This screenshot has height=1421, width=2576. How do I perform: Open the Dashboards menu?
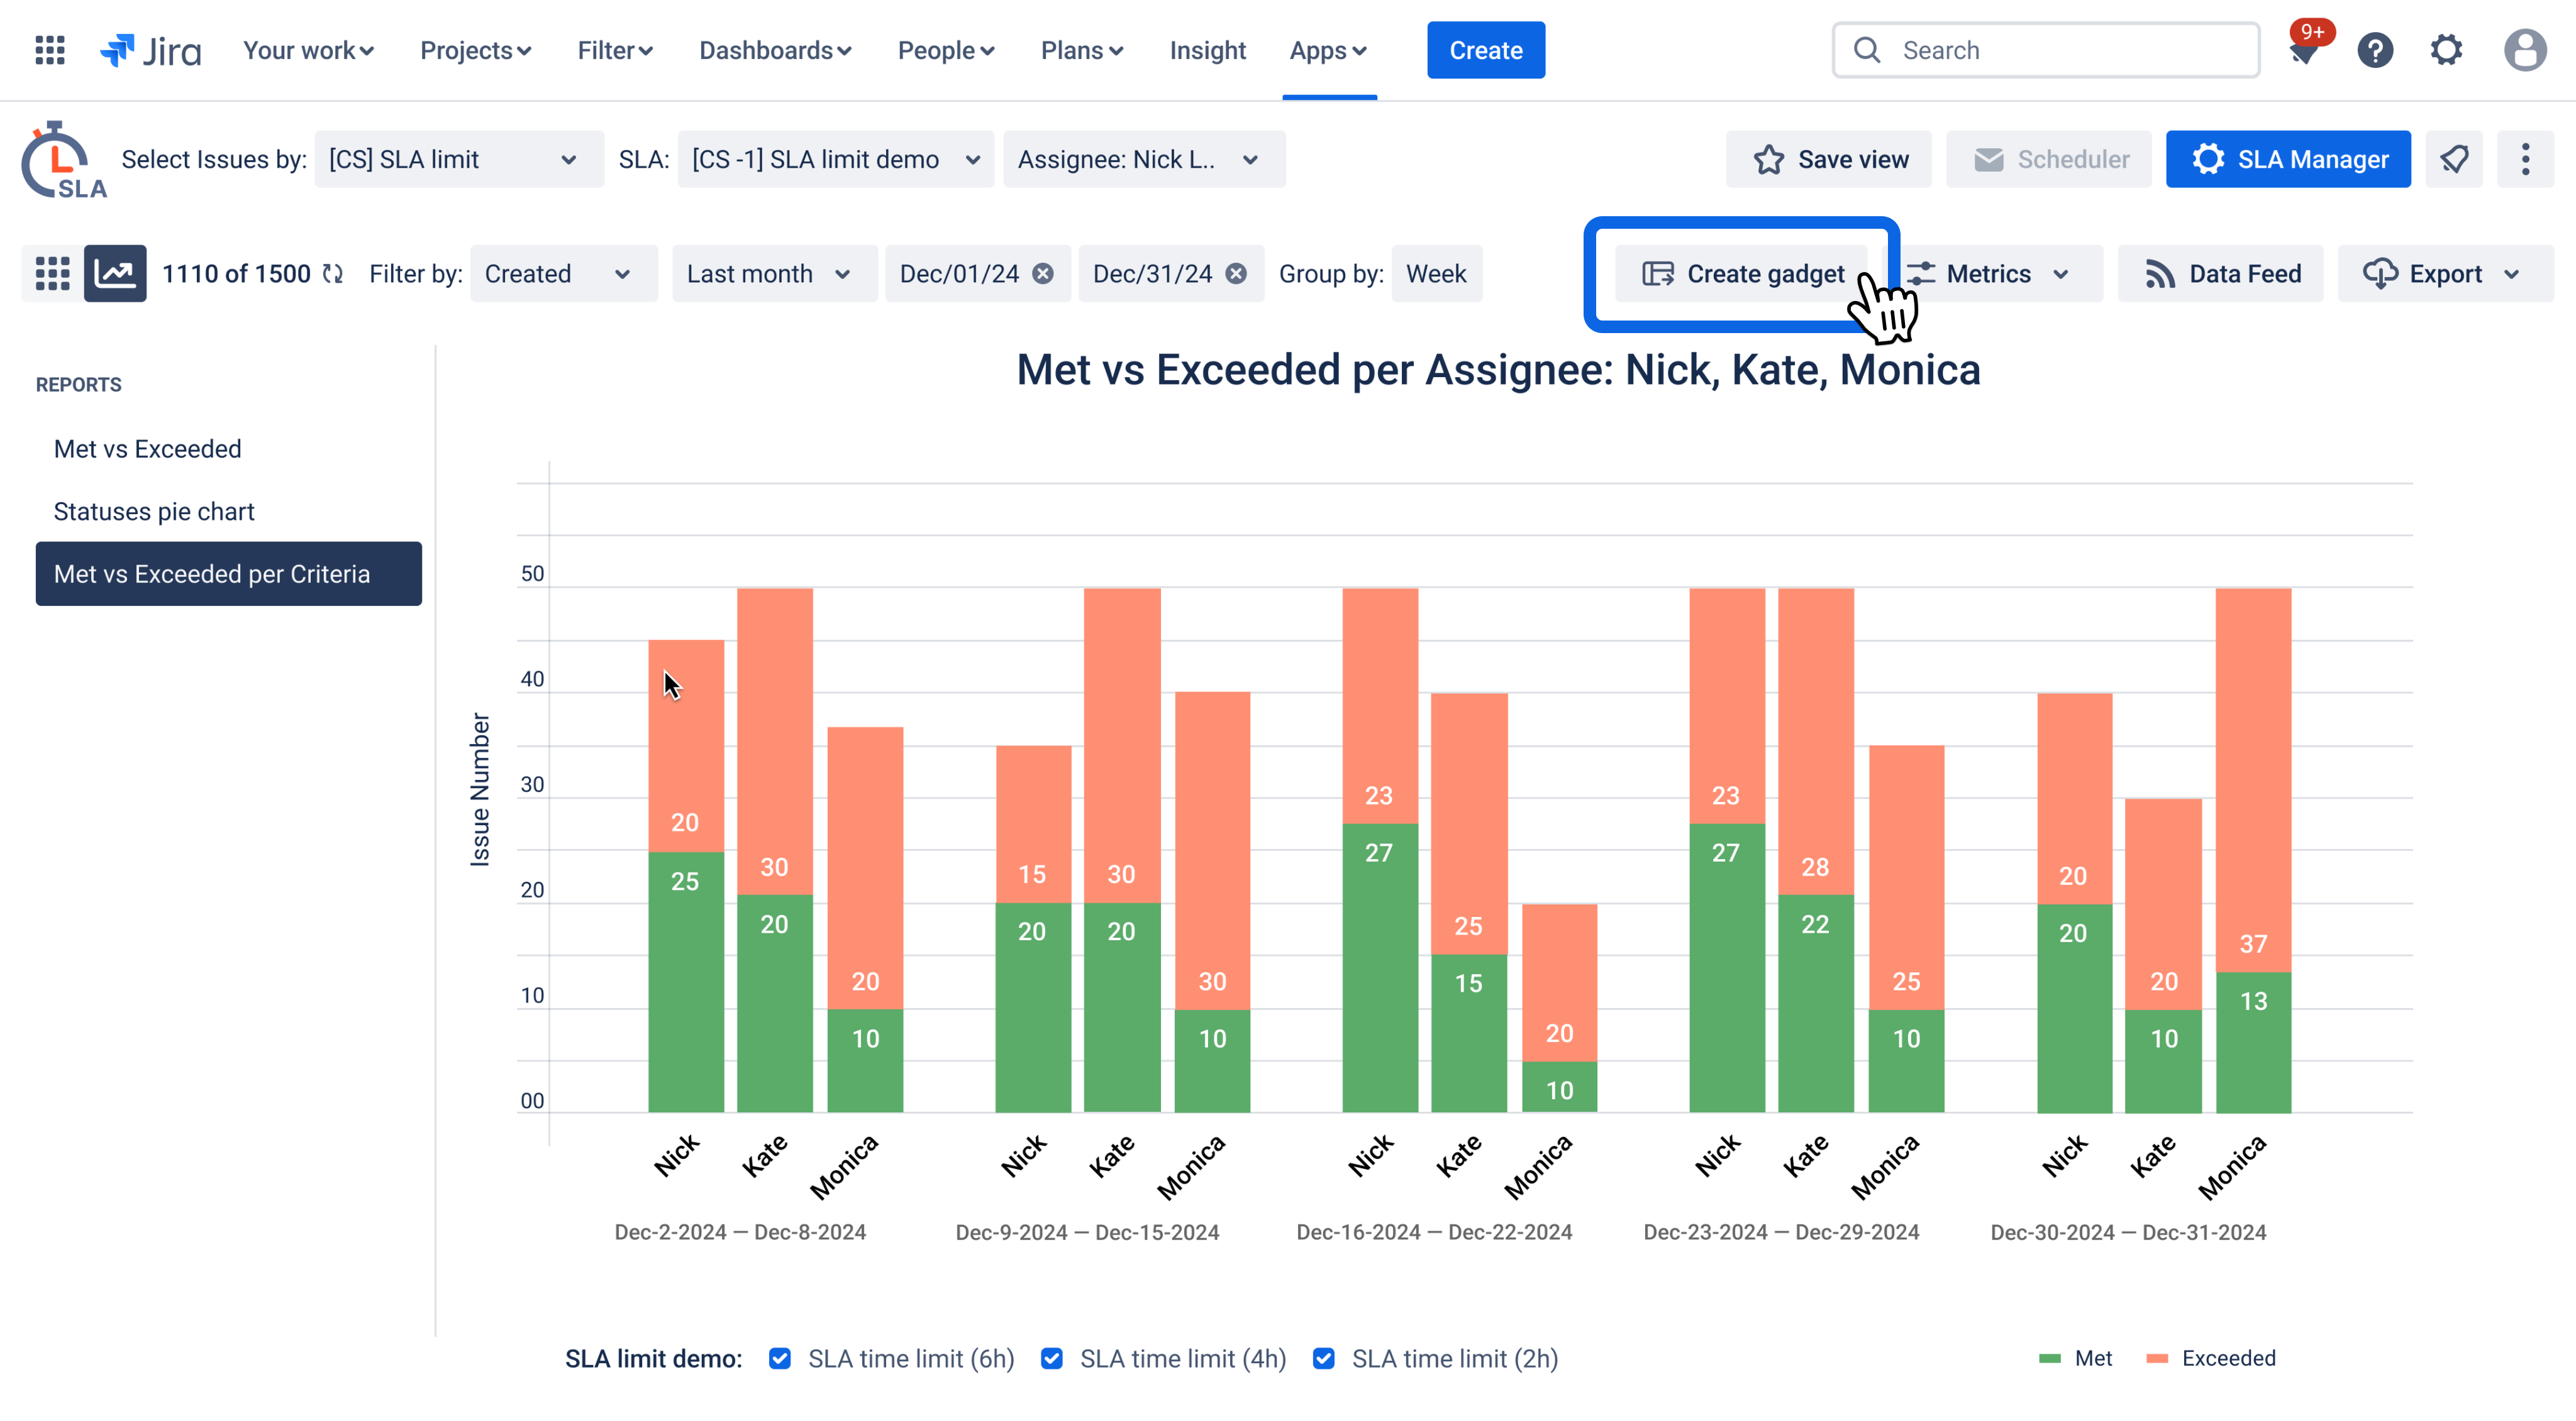tap(775, 50)
